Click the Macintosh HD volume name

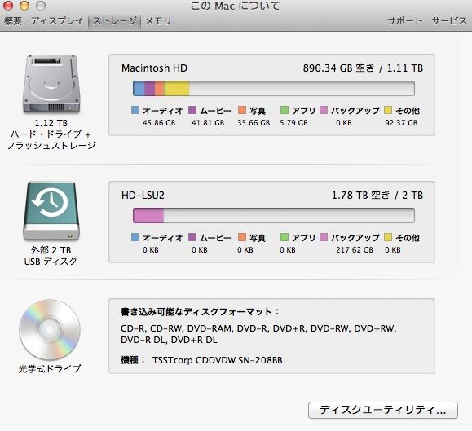[x=154, y=68]
